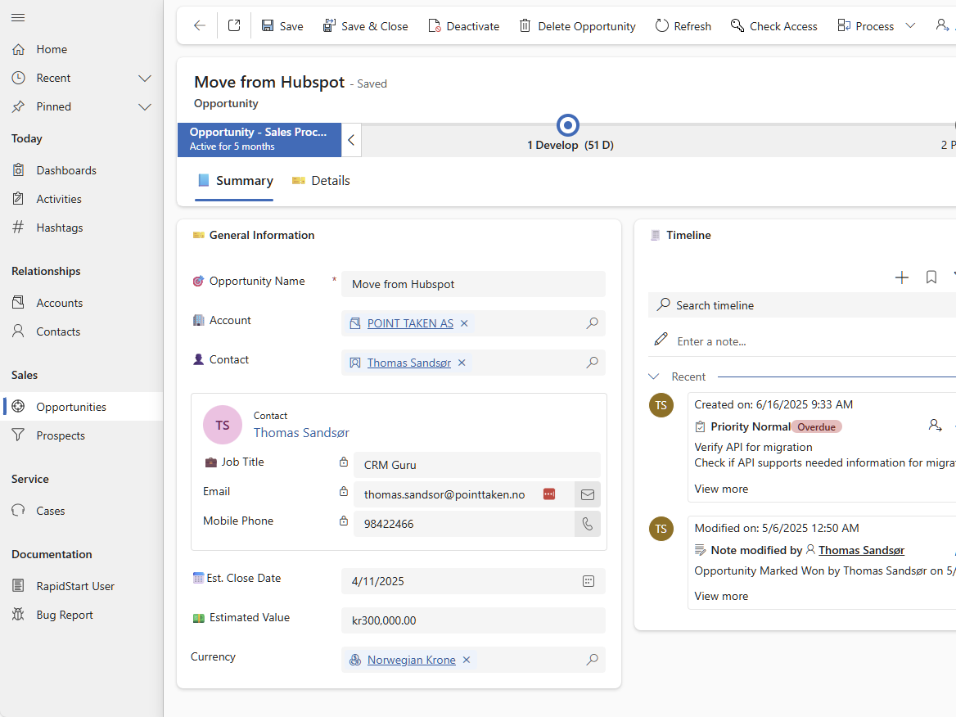Collapse the Recent timeline group

(x=654, y=377)
